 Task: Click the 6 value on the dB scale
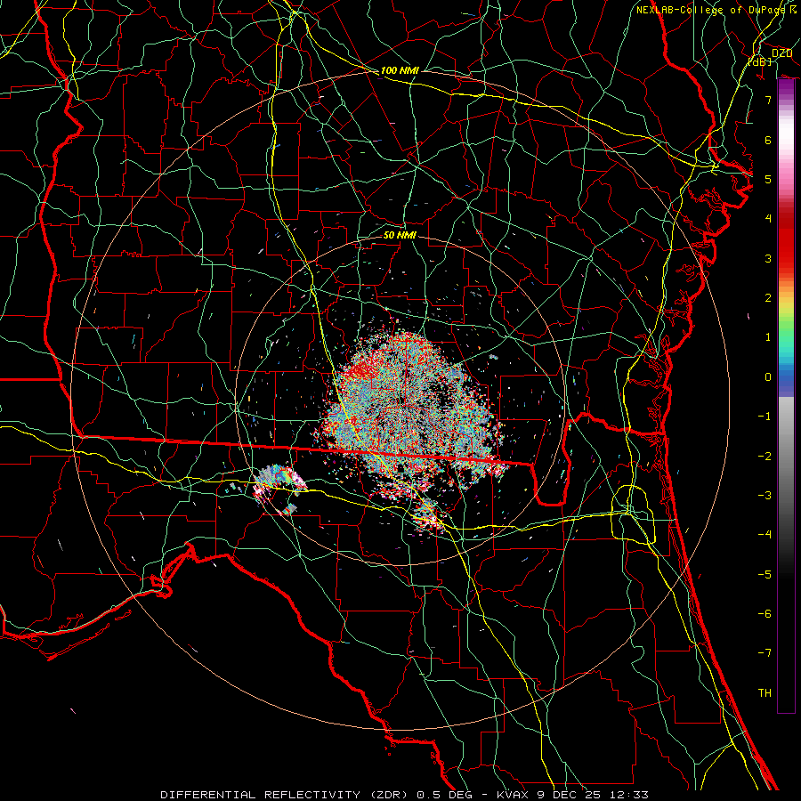pos(768,140)
